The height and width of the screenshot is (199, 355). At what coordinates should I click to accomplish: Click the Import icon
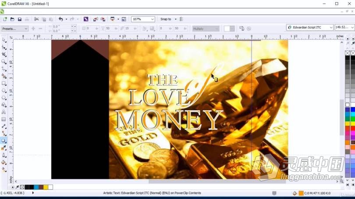pyautogui.click(x=96, y=19)
